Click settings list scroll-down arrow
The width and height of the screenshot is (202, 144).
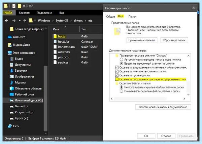tap(188, 95)
